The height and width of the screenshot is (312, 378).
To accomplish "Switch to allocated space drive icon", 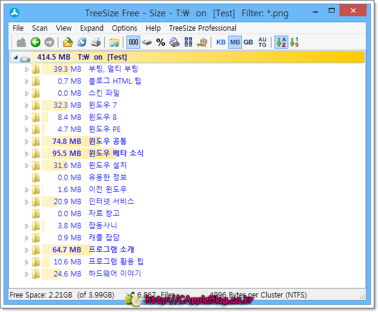I will [x=147, y=43].
